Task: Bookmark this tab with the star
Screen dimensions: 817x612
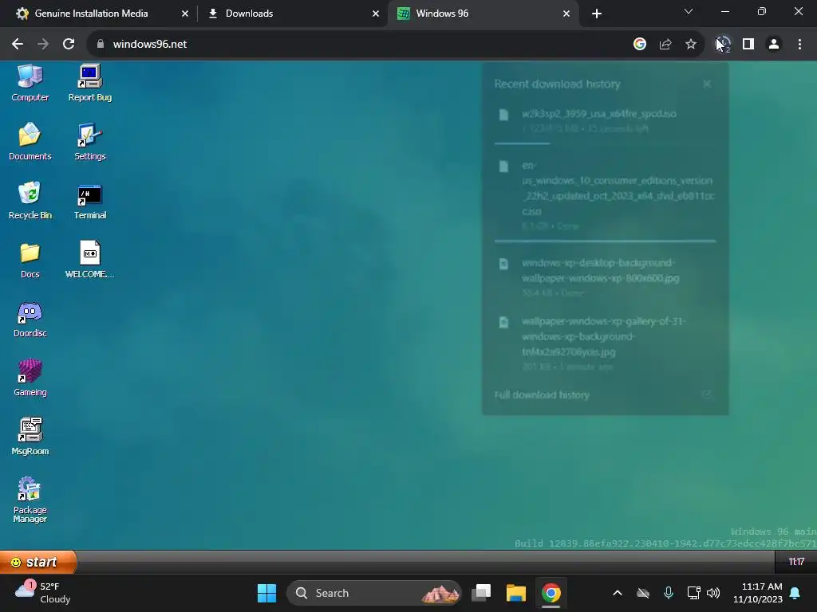Action: tap(691, 45)
